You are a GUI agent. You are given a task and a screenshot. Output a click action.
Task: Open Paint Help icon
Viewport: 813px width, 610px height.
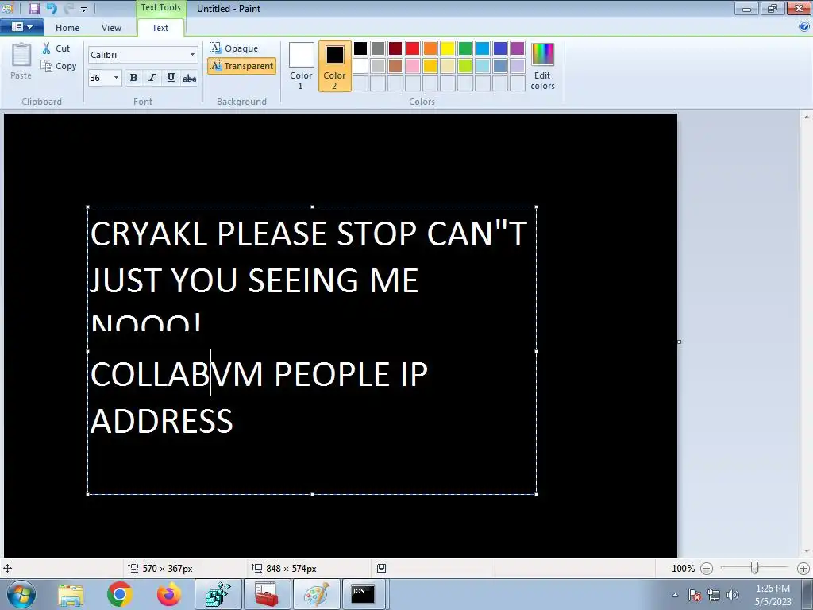click(804, 27)
